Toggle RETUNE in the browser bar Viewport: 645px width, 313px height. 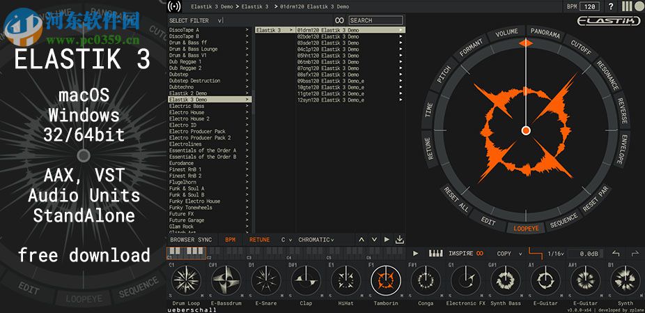[260, 240]
